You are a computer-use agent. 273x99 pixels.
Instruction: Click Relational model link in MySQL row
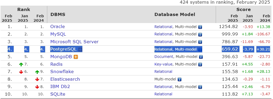click(x=163, y=34)
